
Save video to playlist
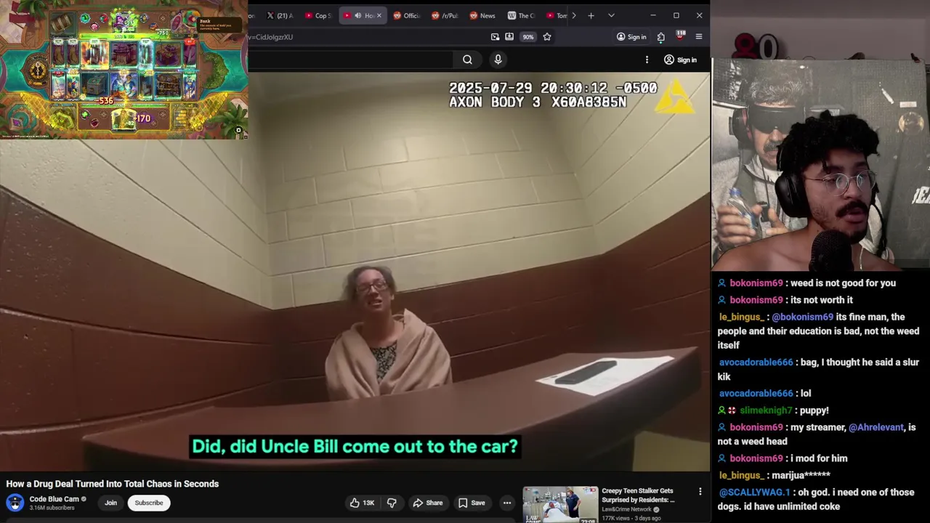(472, 503)
